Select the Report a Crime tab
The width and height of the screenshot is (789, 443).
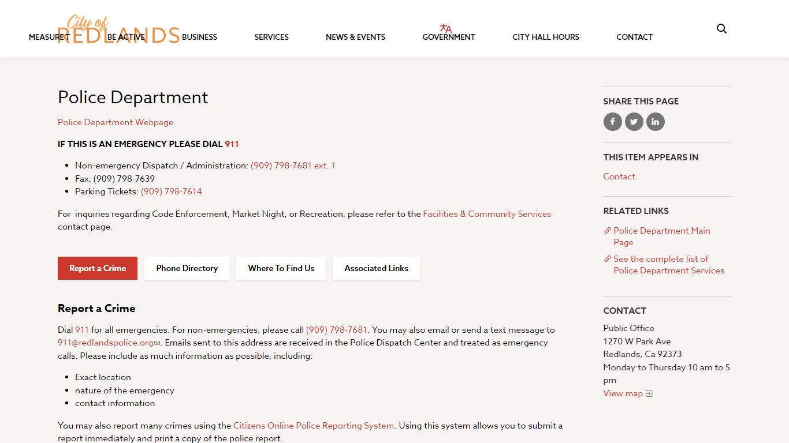(98, 268)
